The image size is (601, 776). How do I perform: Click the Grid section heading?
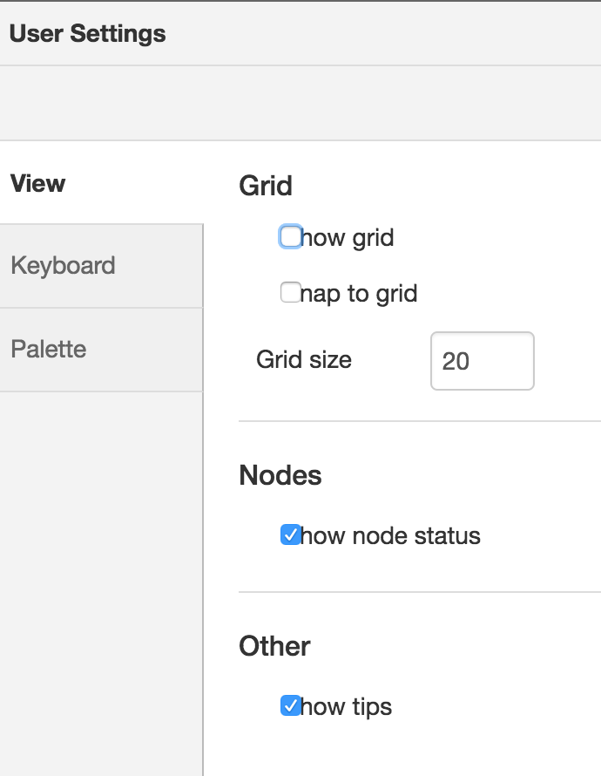[266, 186]
